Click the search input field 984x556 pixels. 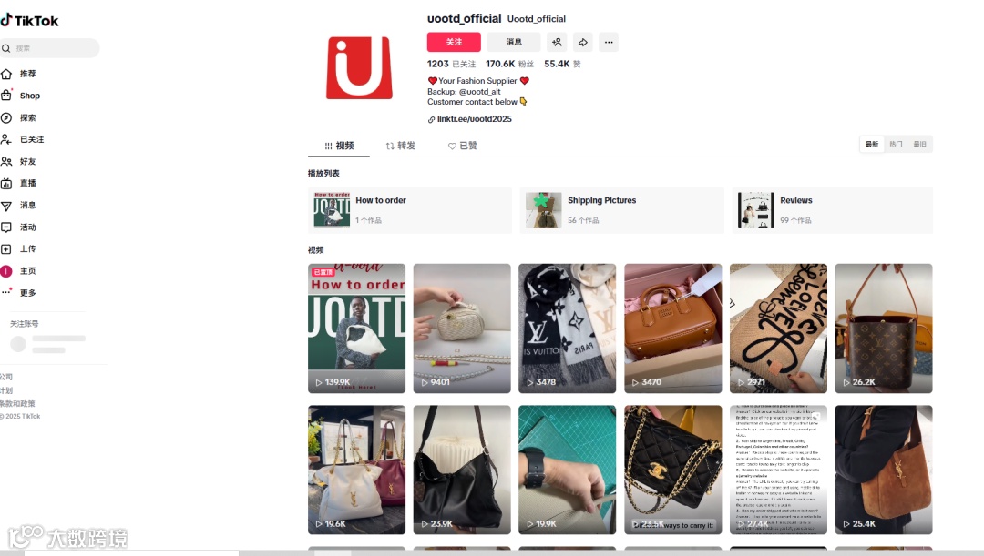pyautogui.click(x=49, y=48)
